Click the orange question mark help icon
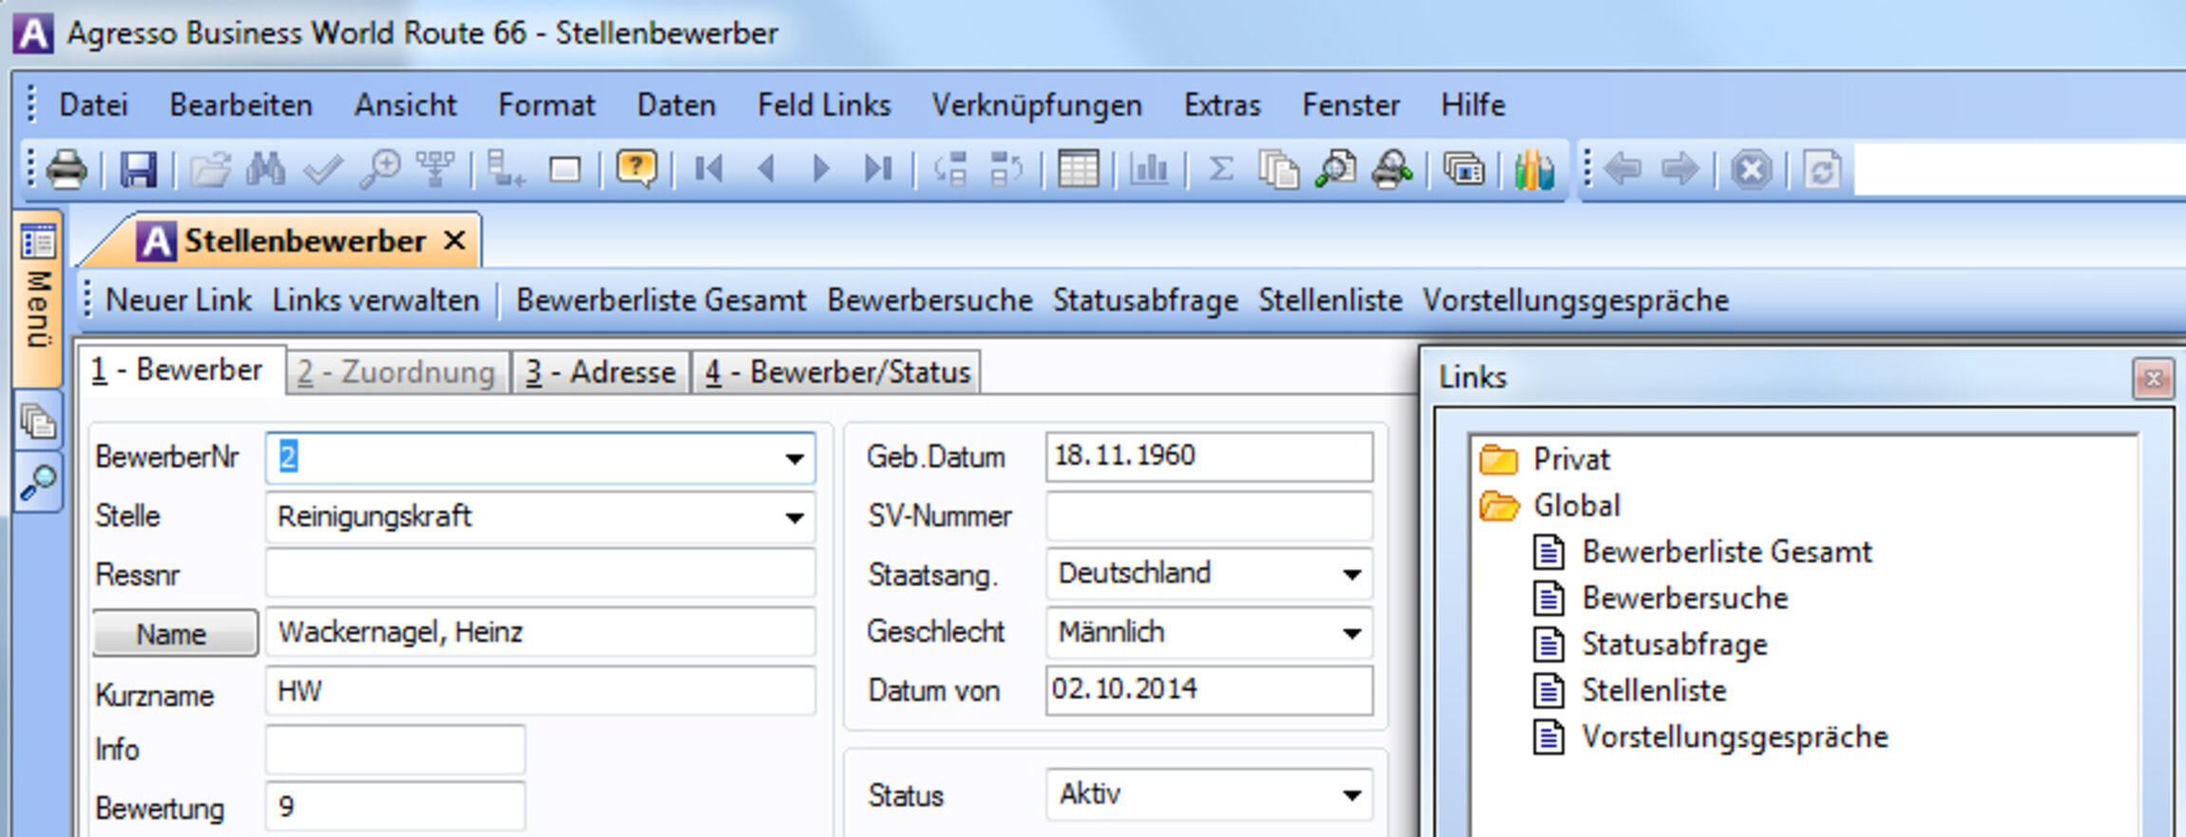This screenshot has width=2186, height=837. (636, 170)
